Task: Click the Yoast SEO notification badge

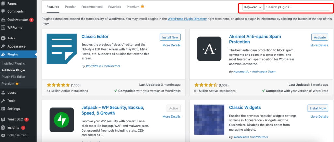Action: [26, 119]
